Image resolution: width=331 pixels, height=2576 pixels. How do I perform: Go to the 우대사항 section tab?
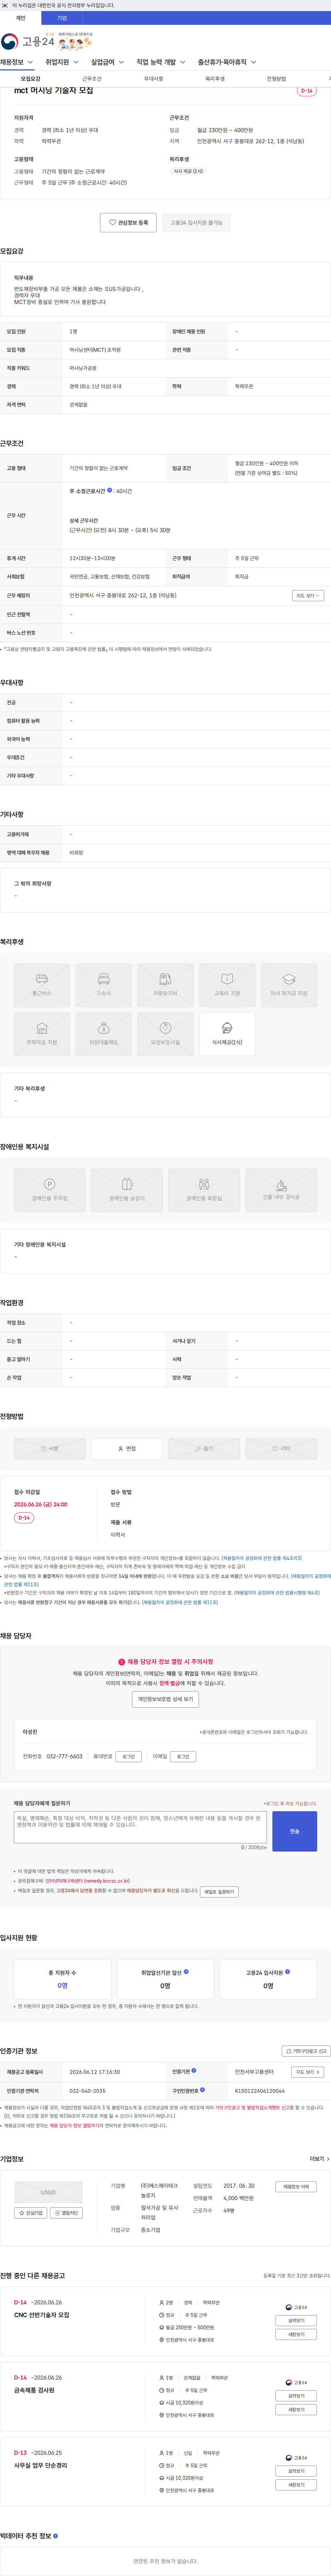click(153, 79)
